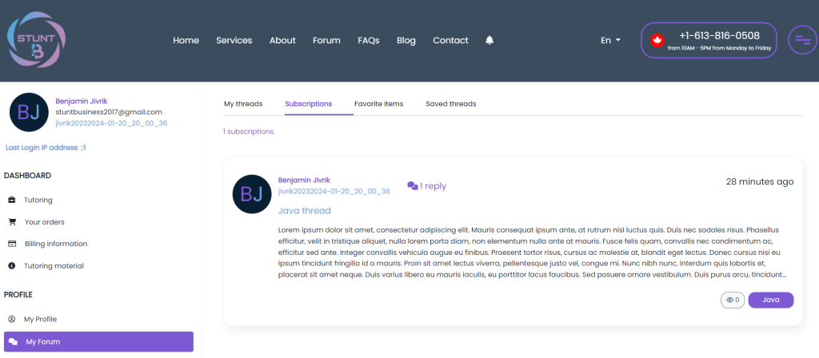819x358 pixels.
Task: Click the sidebar email stuntbusiness2017@gmail.com
Action: (x=109, y=112)
